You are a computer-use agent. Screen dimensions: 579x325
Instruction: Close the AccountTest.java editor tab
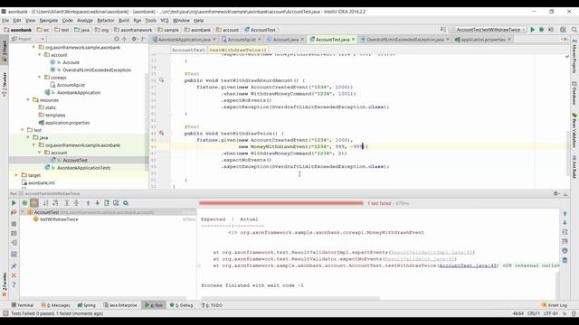click(x=354, y=40)
